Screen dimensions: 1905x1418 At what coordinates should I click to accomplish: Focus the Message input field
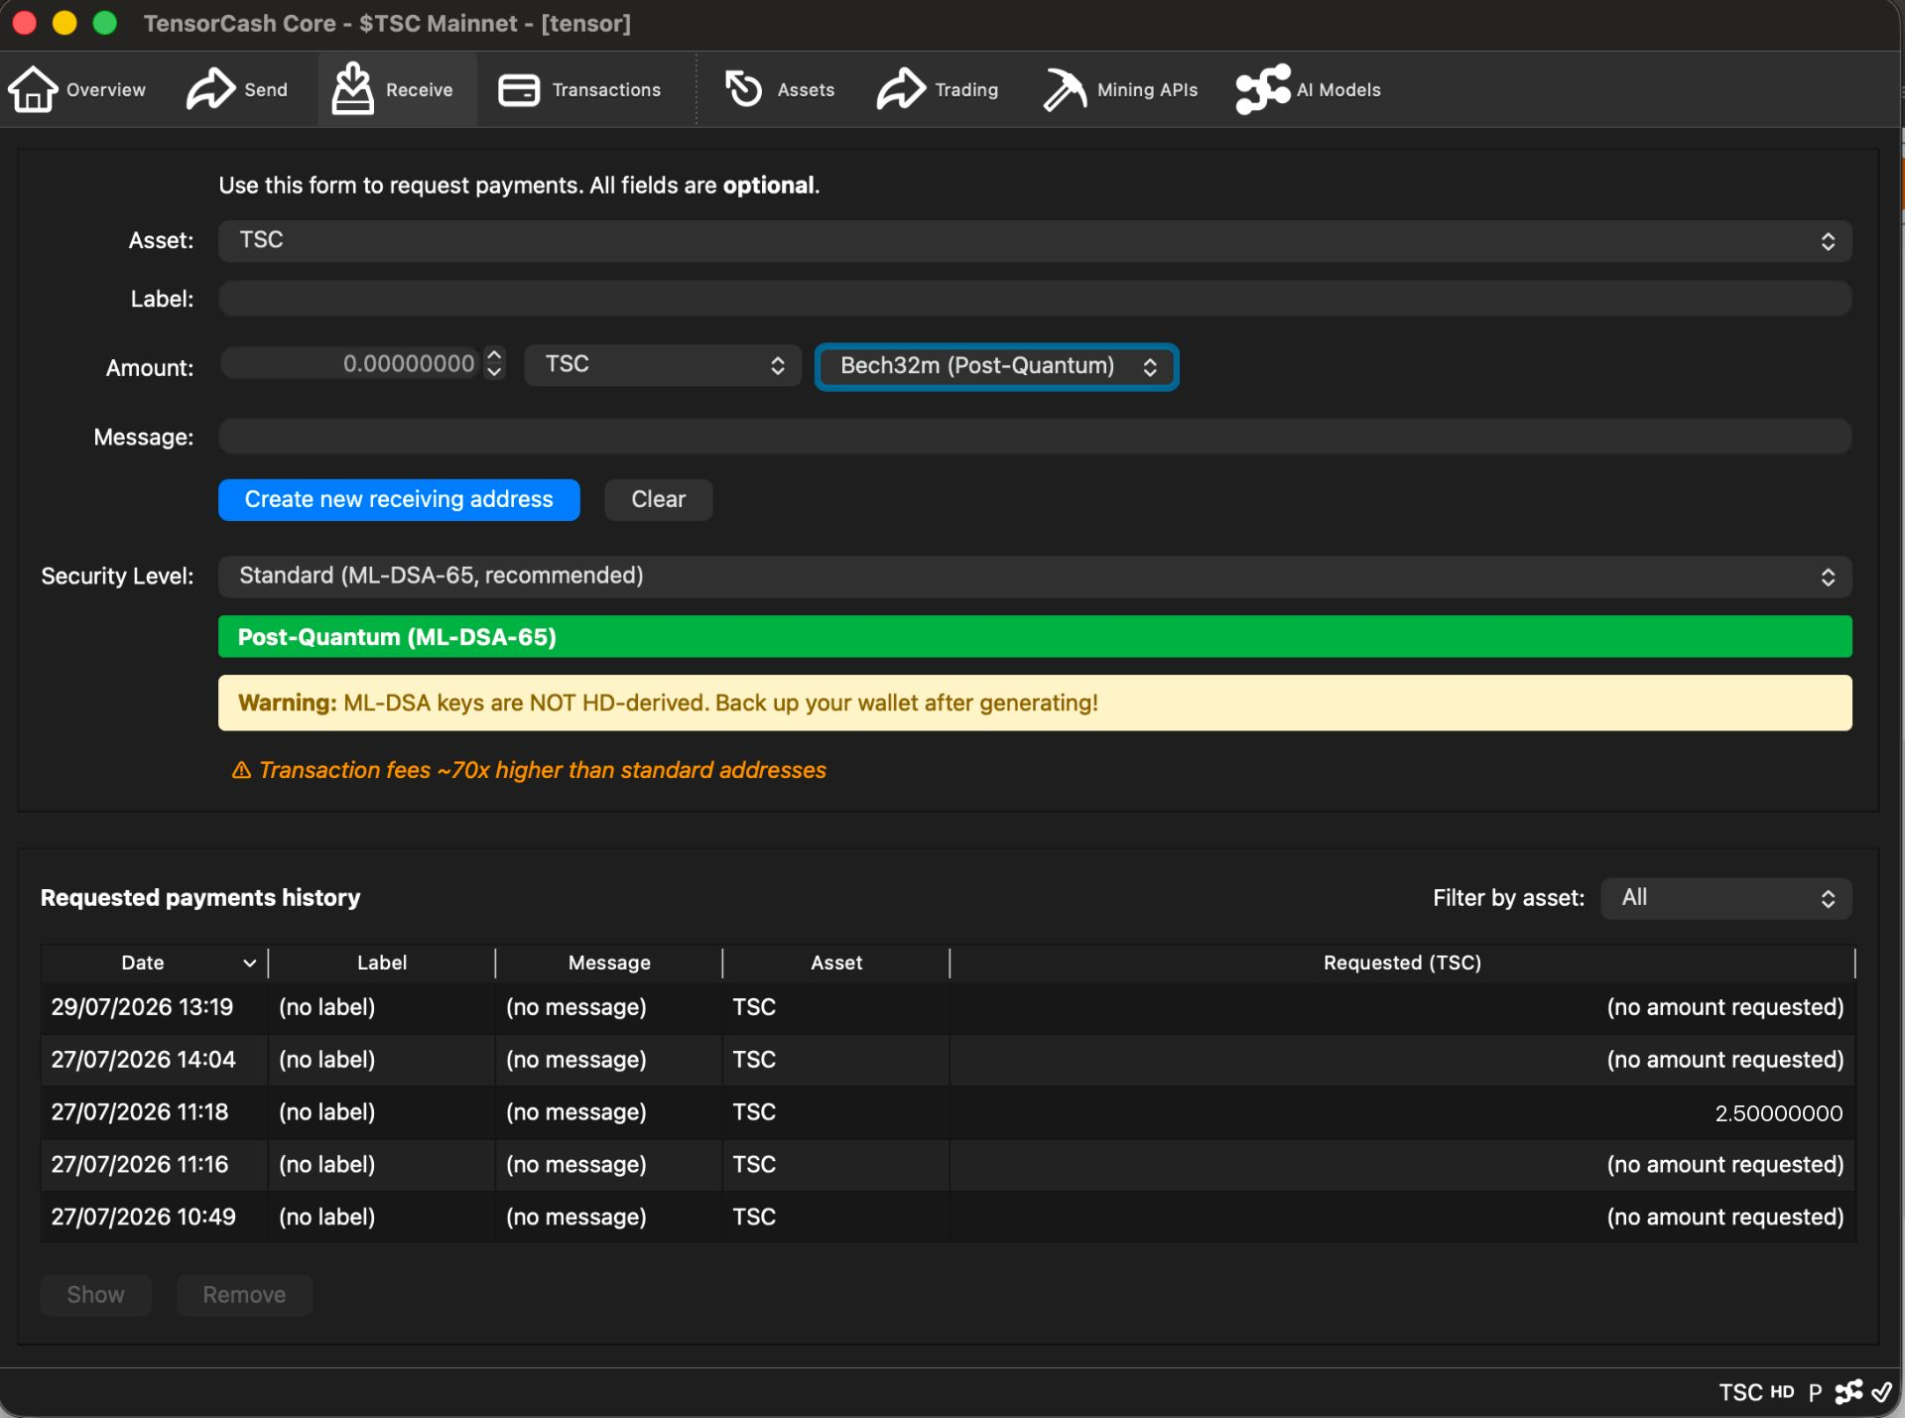pos(1035,437)
